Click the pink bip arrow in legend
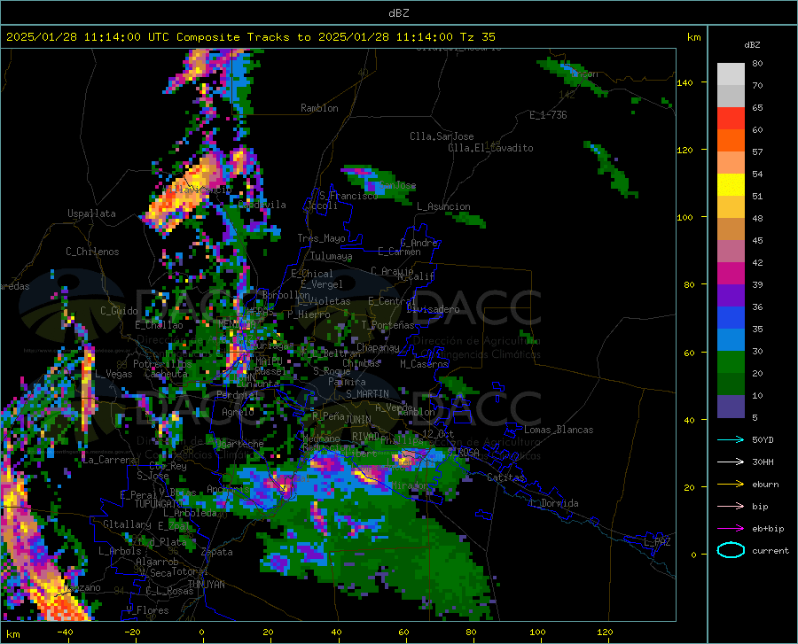 (x=731, y=507)
